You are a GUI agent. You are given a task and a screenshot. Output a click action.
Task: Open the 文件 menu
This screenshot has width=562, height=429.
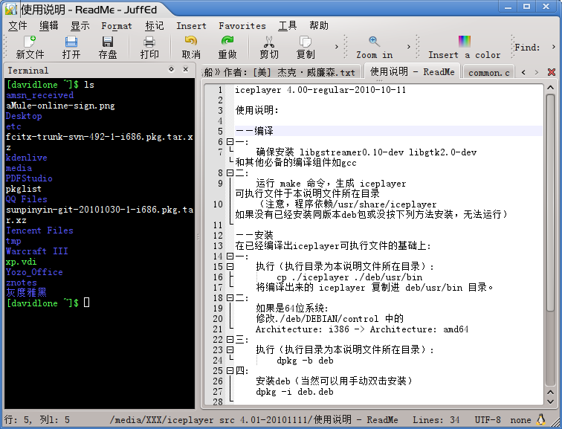click(18, 26)
